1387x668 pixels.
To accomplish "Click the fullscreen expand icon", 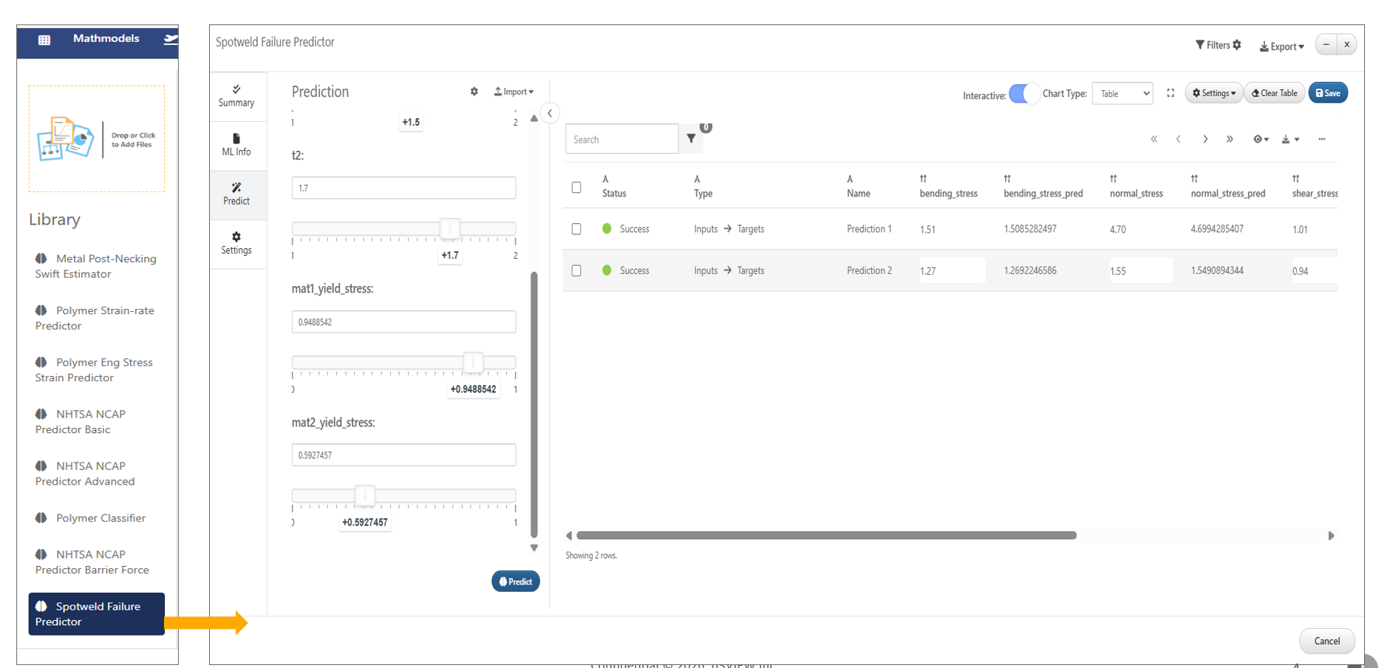I will pos(1170,93).
